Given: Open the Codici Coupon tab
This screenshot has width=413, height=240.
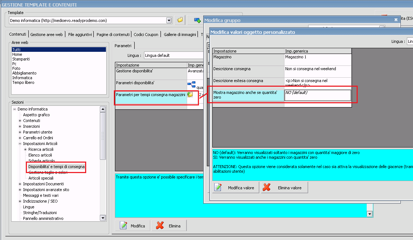Looking at the screenshot, I should [x=146, y=35].
